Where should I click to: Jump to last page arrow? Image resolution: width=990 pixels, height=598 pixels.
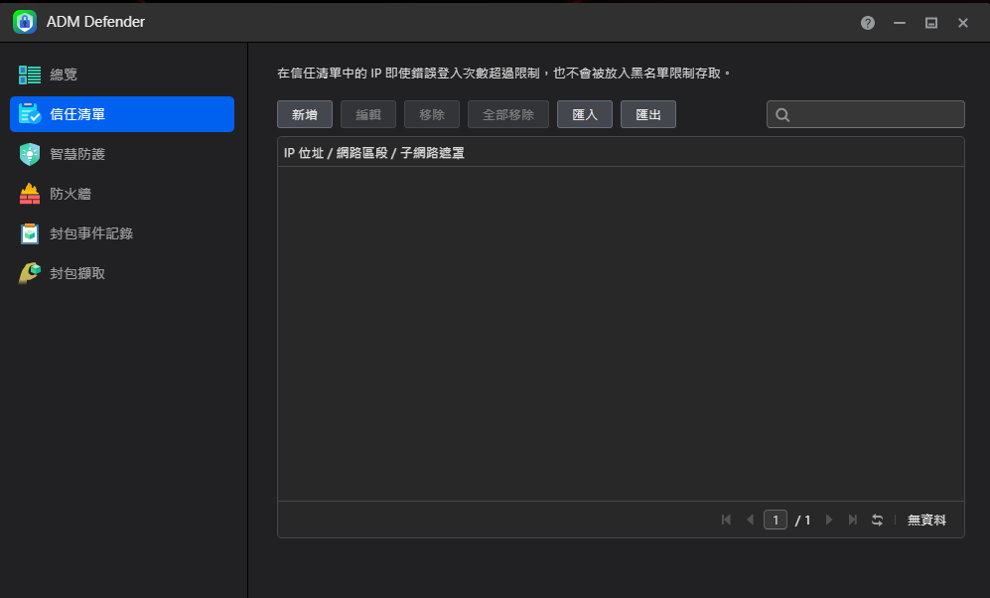[x=852, y=520]
